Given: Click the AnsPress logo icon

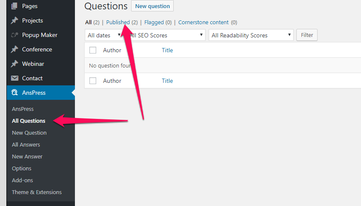Looking at the screenshot, I should 14,93.
